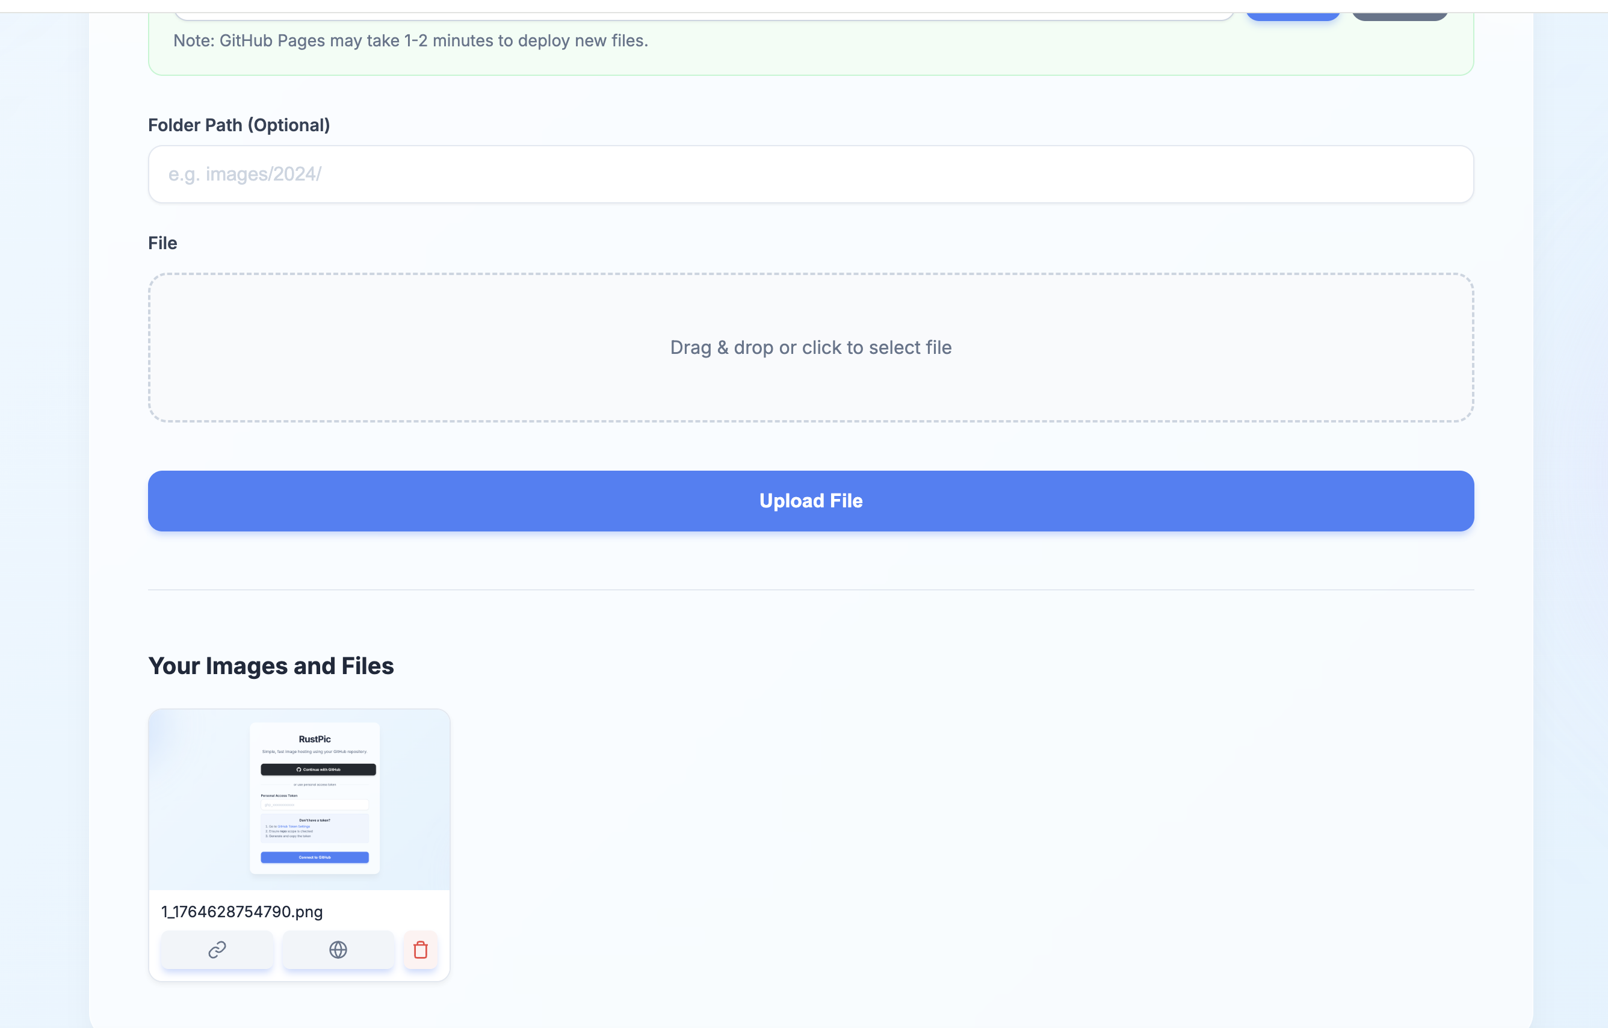Click the partially visible gray button at top
Image resolution: width=1608 pixels, height=1028 pixels.
point(1399,16)
